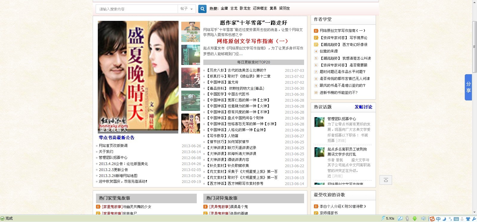Open article 【毒品资料】依赖性药物大全(毒品)
Screen dimensions: 477x222
(235, 88)
